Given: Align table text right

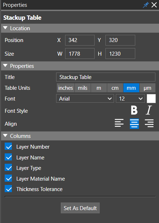Looking at the screenshot, I should [149, 123].
